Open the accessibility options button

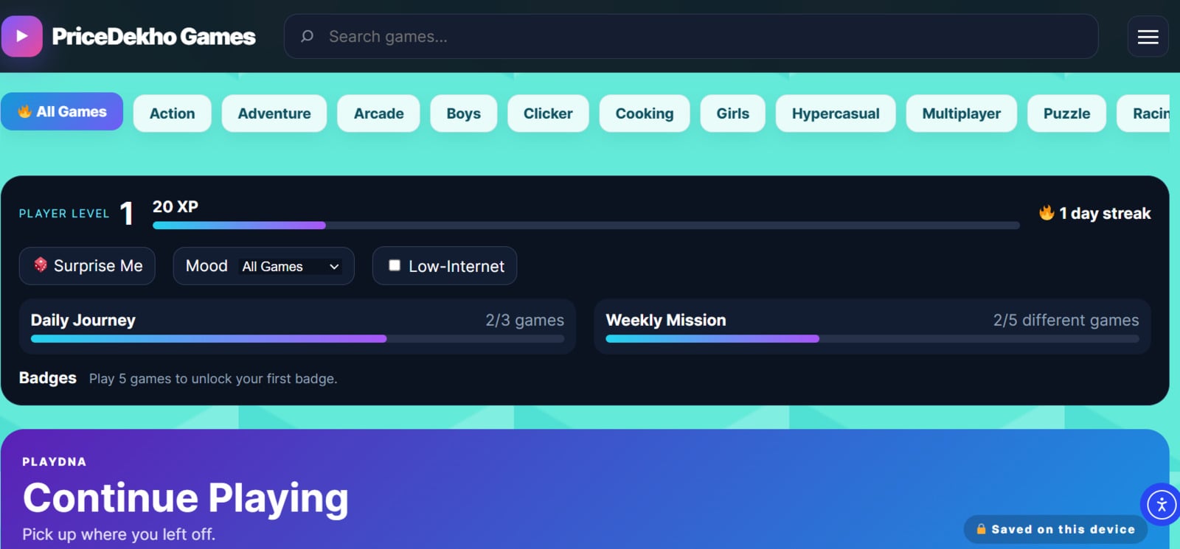coord(1162,505)
